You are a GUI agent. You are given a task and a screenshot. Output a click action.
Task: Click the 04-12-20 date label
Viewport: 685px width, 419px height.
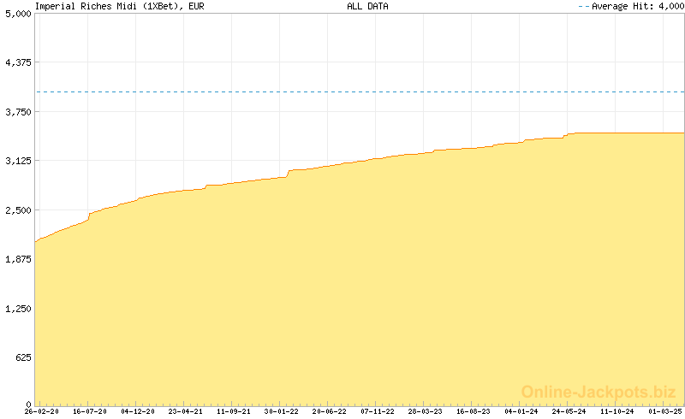click(x=137, y=411)
